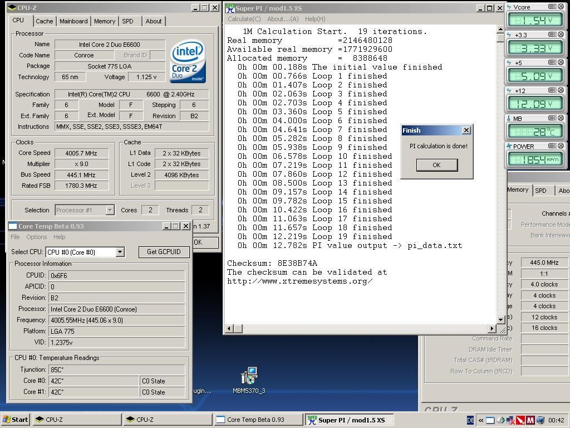The height and width of the screenshot is (428, 570).
Task: Click the red umbrella antivirus tray icon
Action: click(x=520, y=420)
